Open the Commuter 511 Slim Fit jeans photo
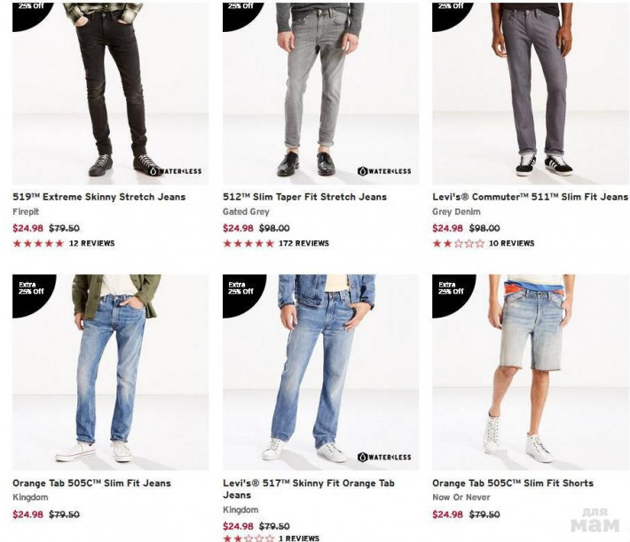 click(x=531, y=94)
